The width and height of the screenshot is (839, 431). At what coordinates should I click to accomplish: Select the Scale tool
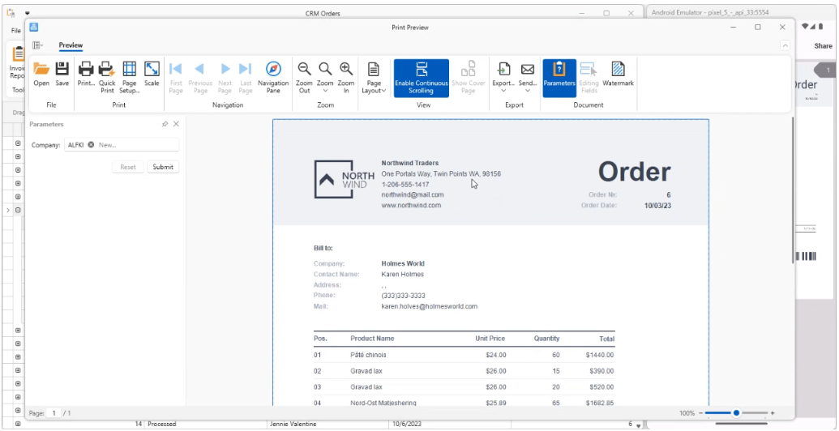click(152, 74)
